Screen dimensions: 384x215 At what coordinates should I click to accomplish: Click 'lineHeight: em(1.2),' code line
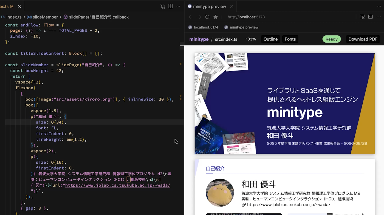coord(61,139)
